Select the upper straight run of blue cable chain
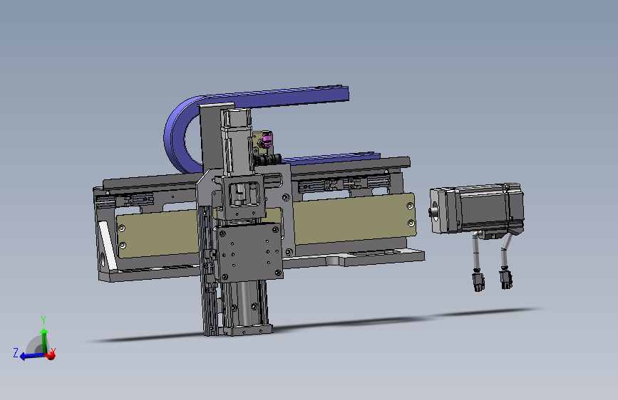The height and width of the screenshot is (400, 618). 276,95
